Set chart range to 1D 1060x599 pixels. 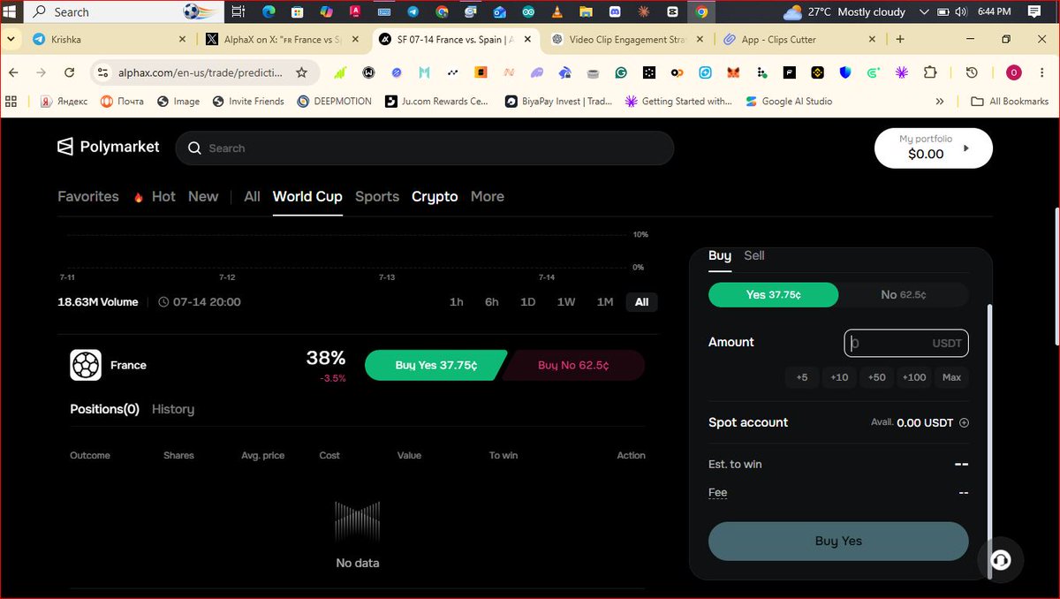[528, 302]
